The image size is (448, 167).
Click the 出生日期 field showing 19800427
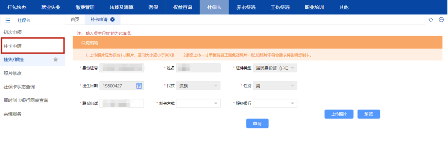(122, 86)
